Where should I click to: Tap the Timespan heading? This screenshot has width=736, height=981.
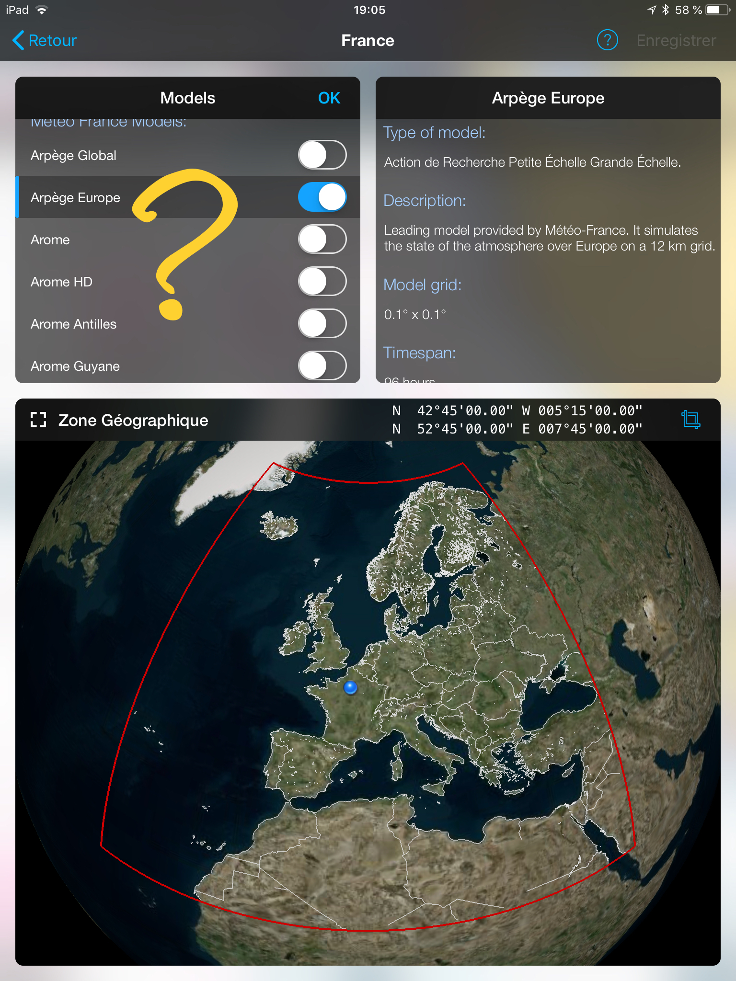[x=419, y=353]
